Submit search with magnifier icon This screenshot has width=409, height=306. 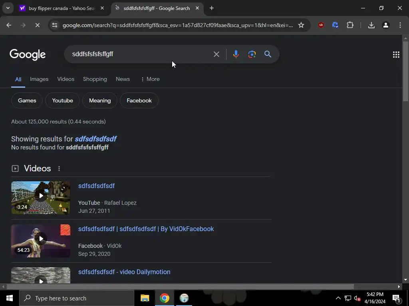pyautogui.click(x=268, y=54)
